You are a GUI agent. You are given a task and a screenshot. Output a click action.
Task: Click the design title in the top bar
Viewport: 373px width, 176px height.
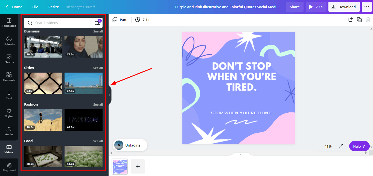[x=227, y=7]
